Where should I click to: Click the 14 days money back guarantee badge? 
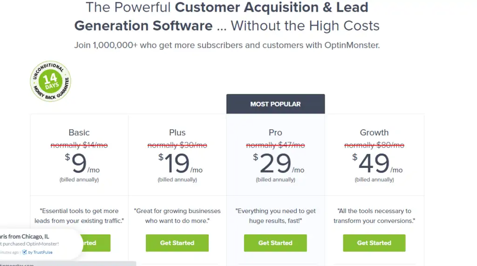pyautogui.click(x=50, y=81)
